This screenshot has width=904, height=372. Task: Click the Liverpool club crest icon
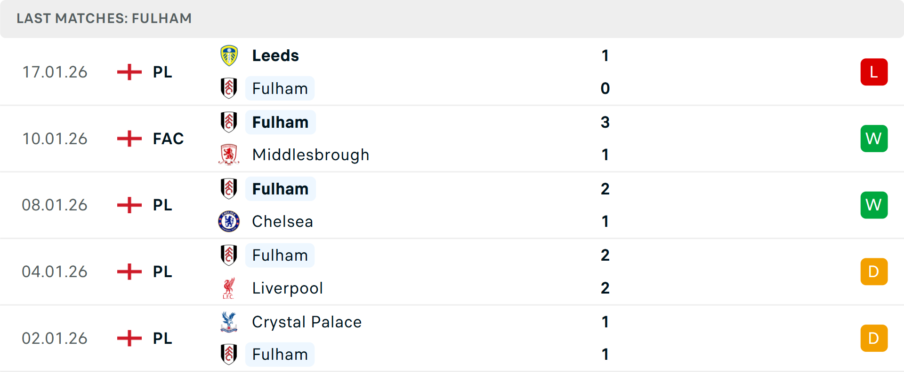click(x=229, y=288)
